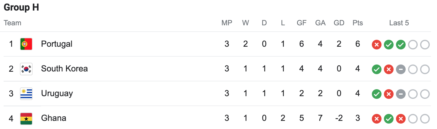The width and height of the screenshot is (437, 129).
Task: Click Portugal's last empty match circle
Action: pos(425,45)
